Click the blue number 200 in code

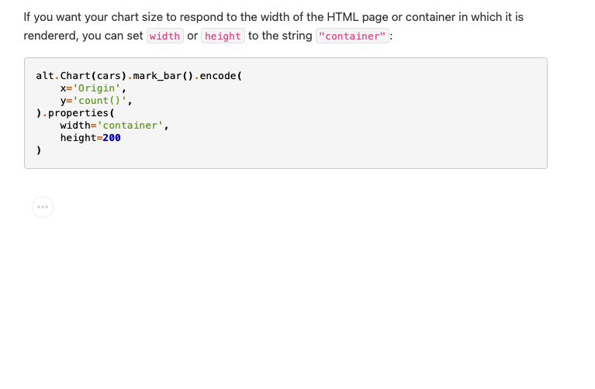pos(112,138)
